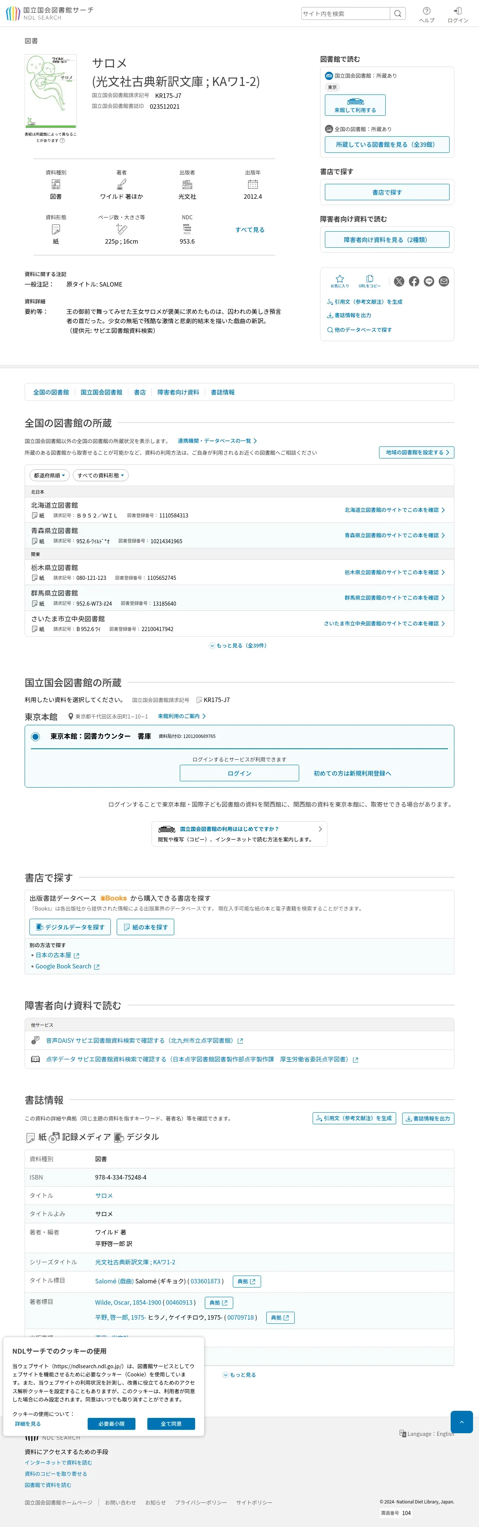Click 来館して利用する button
Screen dimensions: 479x1527
(355, 105)
